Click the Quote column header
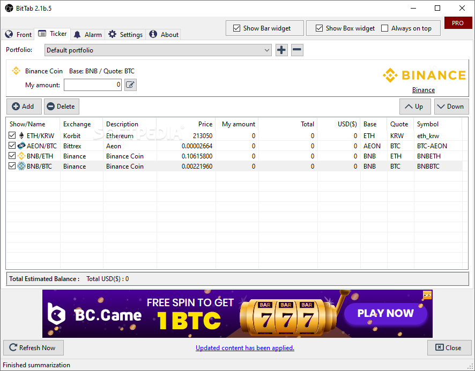475x371 pixels. (400, 124)
